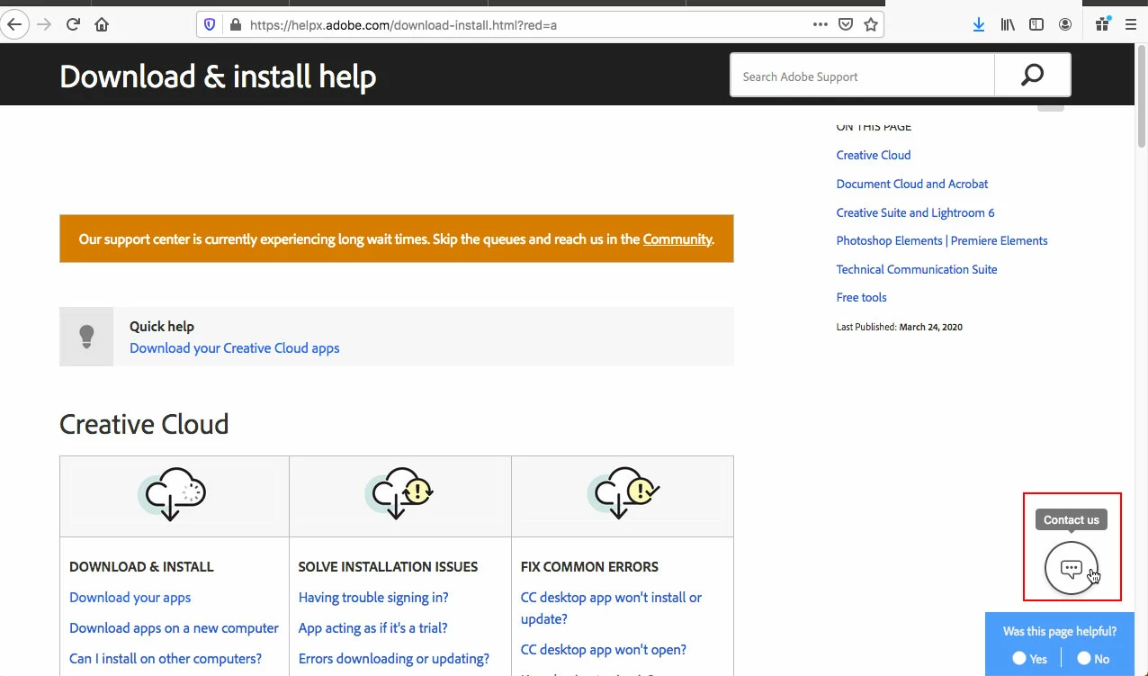Open CC desktop app won't open? link
The image size is (1148, 676).
[x=604, y=649]
